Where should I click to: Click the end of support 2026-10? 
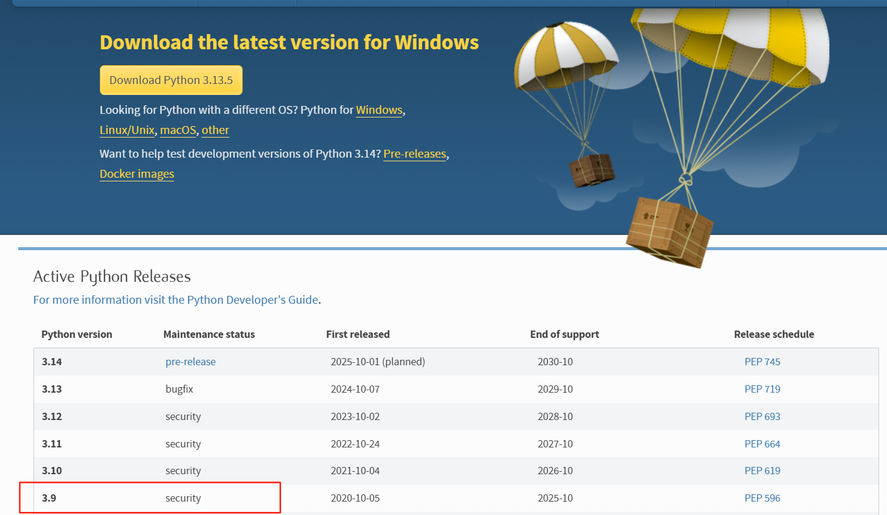[555, 471]
